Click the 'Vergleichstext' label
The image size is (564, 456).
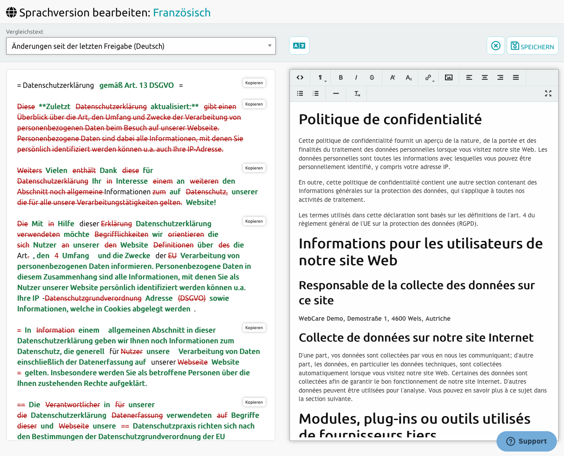coord(24,31)
